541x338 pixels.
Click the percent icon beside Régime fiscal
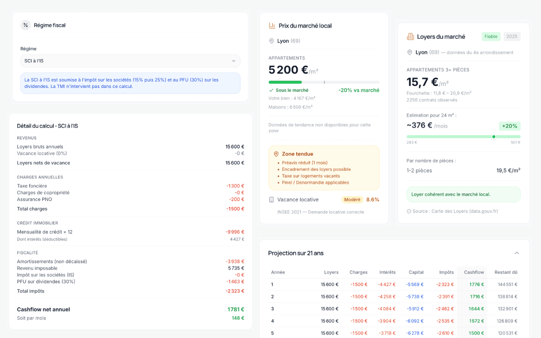tap(26, 25)
